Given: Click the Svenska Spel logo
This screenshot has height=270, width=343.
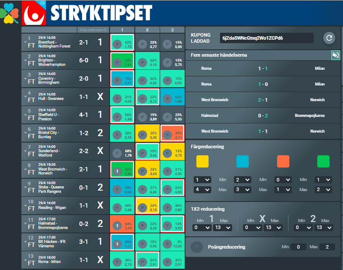Looking at the screenshot, I should coord(34,13).
